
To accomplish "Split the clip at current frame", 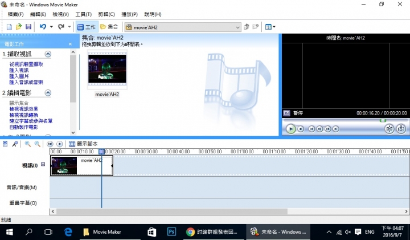I will click(389, 129).
